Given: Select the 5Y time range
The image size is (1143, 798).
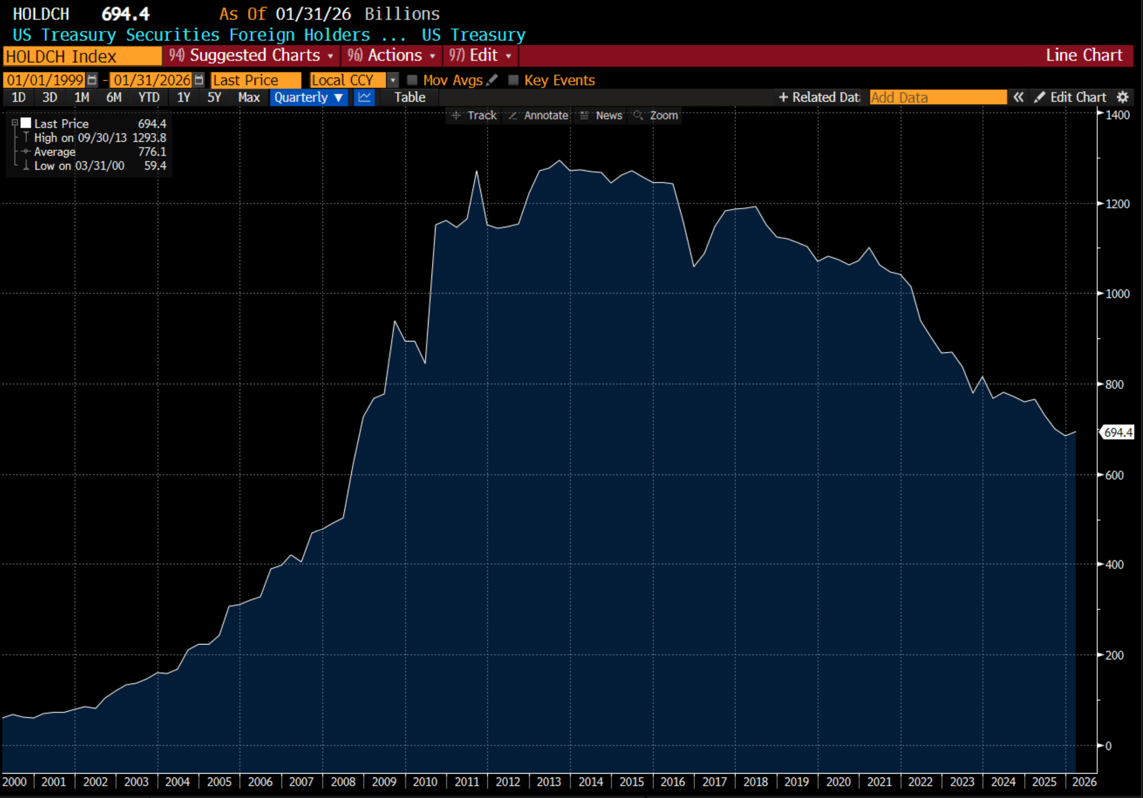Looking at the screenshot, I should point(214,97).
